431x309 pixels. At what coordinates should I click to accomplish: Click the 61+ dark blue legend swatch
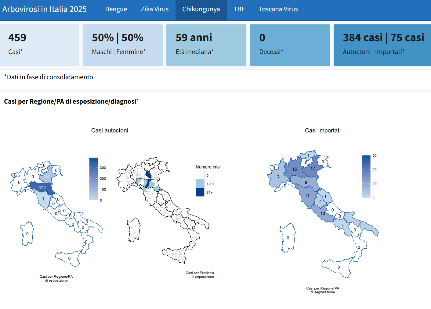point(200,193)
